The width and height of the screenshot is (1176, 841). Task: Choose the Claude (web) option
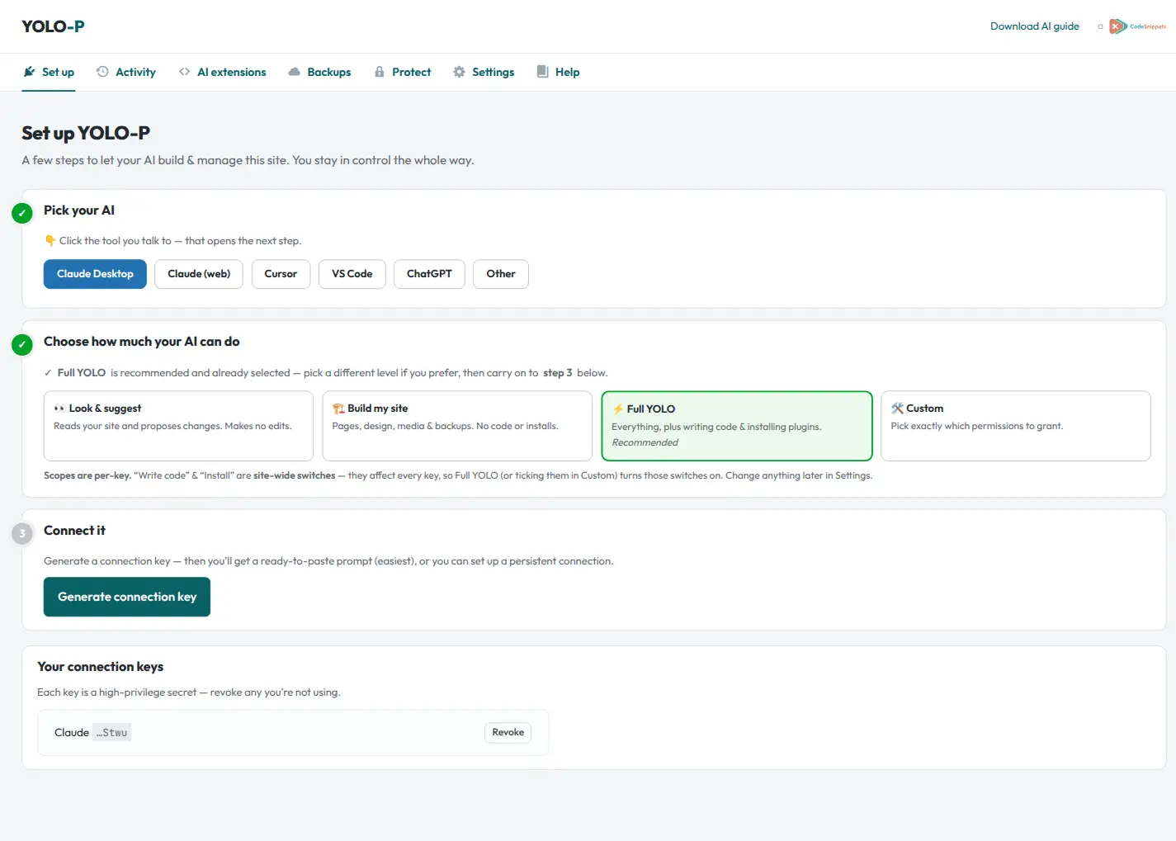pos(199,274)
